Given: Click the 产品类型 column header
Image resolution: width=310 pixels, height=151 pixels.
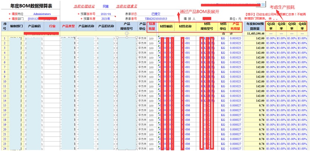Looking at the screenshot, I should [68, 26].
